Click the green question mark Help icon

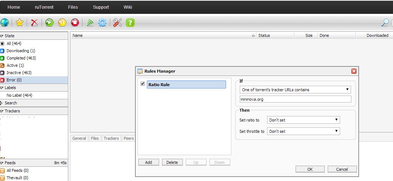click(x=130, y=23)
